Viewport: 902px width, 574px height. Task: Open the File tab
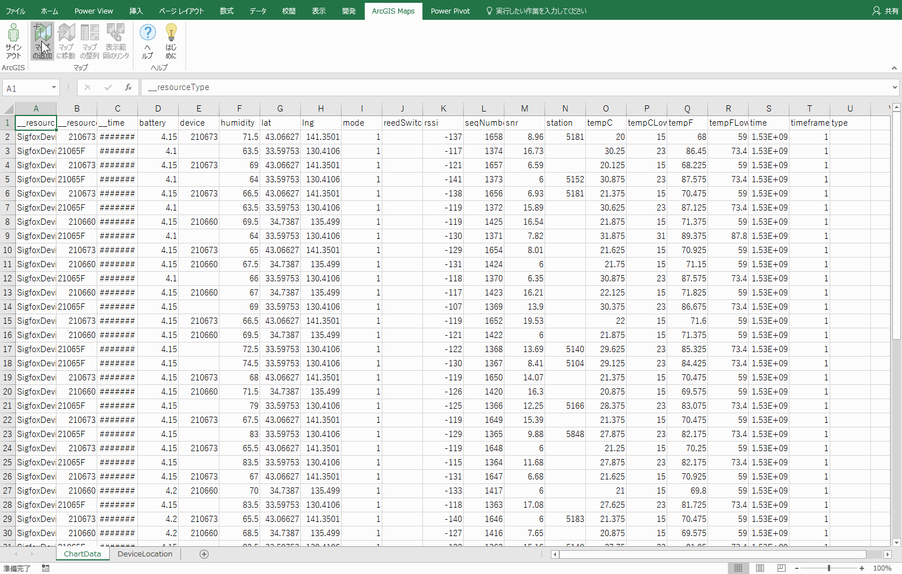point(16,11)
